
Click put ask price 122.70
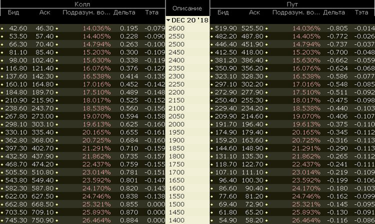[252, 164]
